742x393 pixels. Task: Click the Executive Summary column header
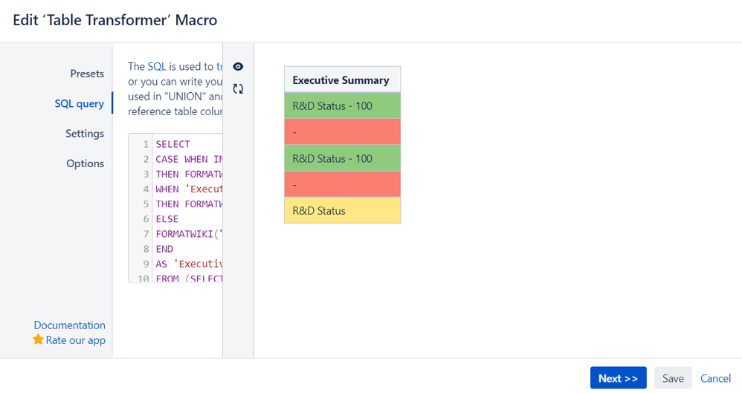tap(341, 79)
